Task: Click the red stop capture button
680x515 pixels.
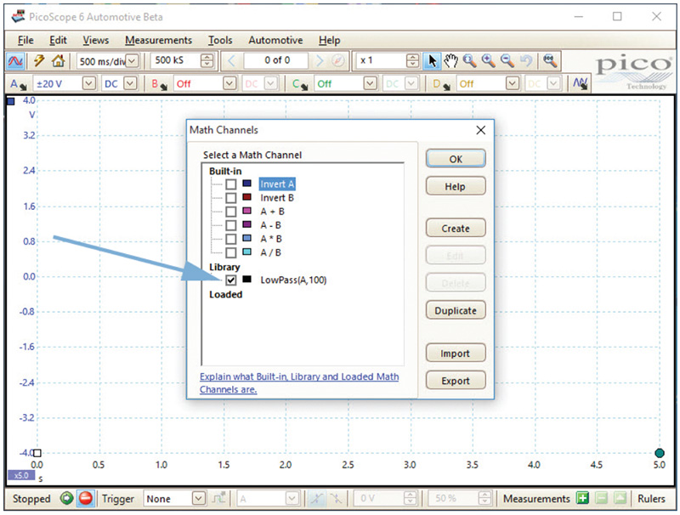Action: (86, 499)
